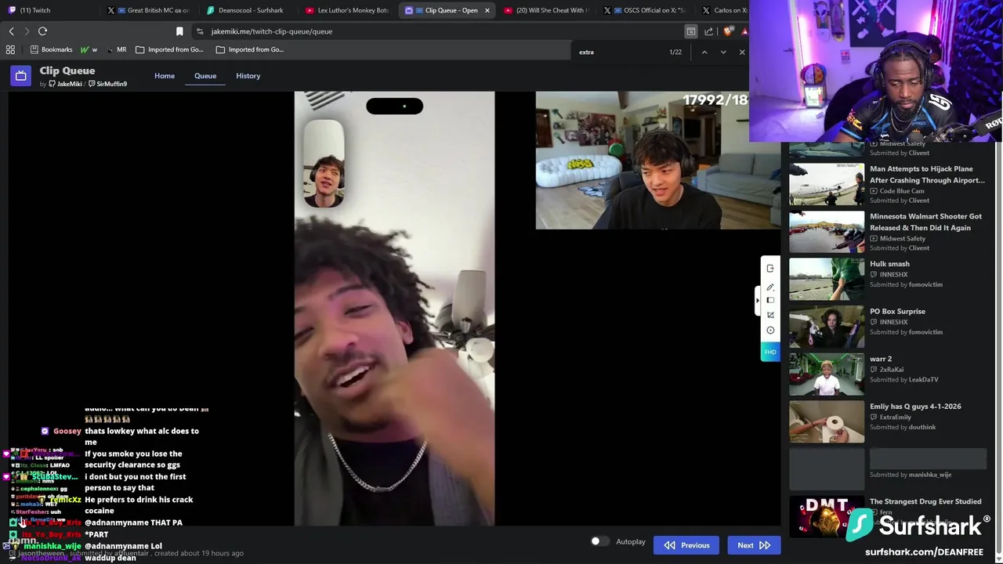
Task: Open the Man Attempts to Hijack Plane thumbnail
Action: (x=826, y=183)
